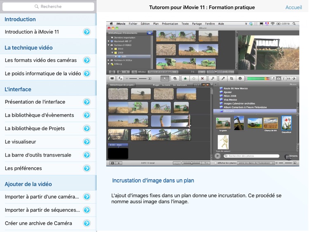Click the edit tool next to the arrow tool
Image resolution: width=309 pixels, height=232 pixels.
pos(175,79)
